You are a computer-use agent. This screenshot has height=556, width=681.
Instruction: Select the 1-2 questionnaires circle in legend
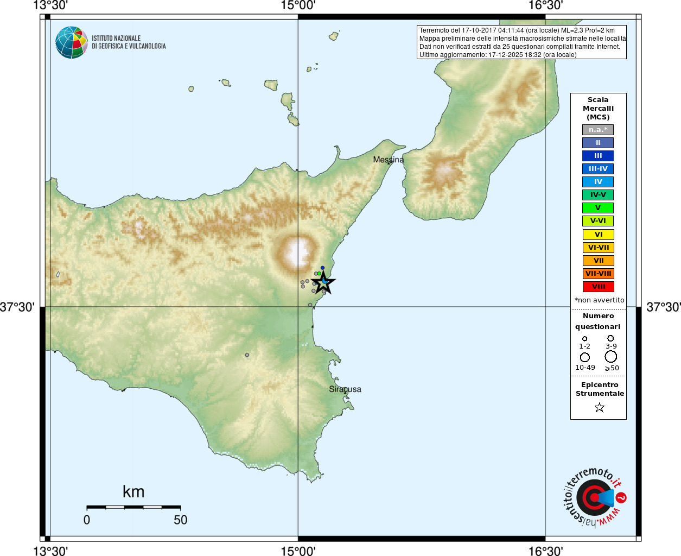[x=584, y=339]
